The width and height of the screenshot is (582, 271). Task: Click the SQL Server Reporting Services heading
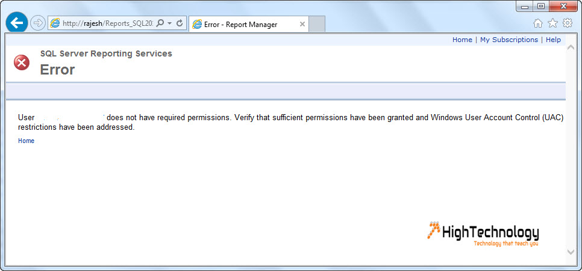106,53
